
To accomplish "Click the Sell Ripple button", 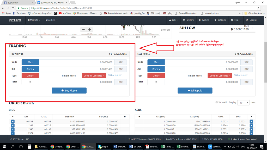I will (x=195, y=90).
